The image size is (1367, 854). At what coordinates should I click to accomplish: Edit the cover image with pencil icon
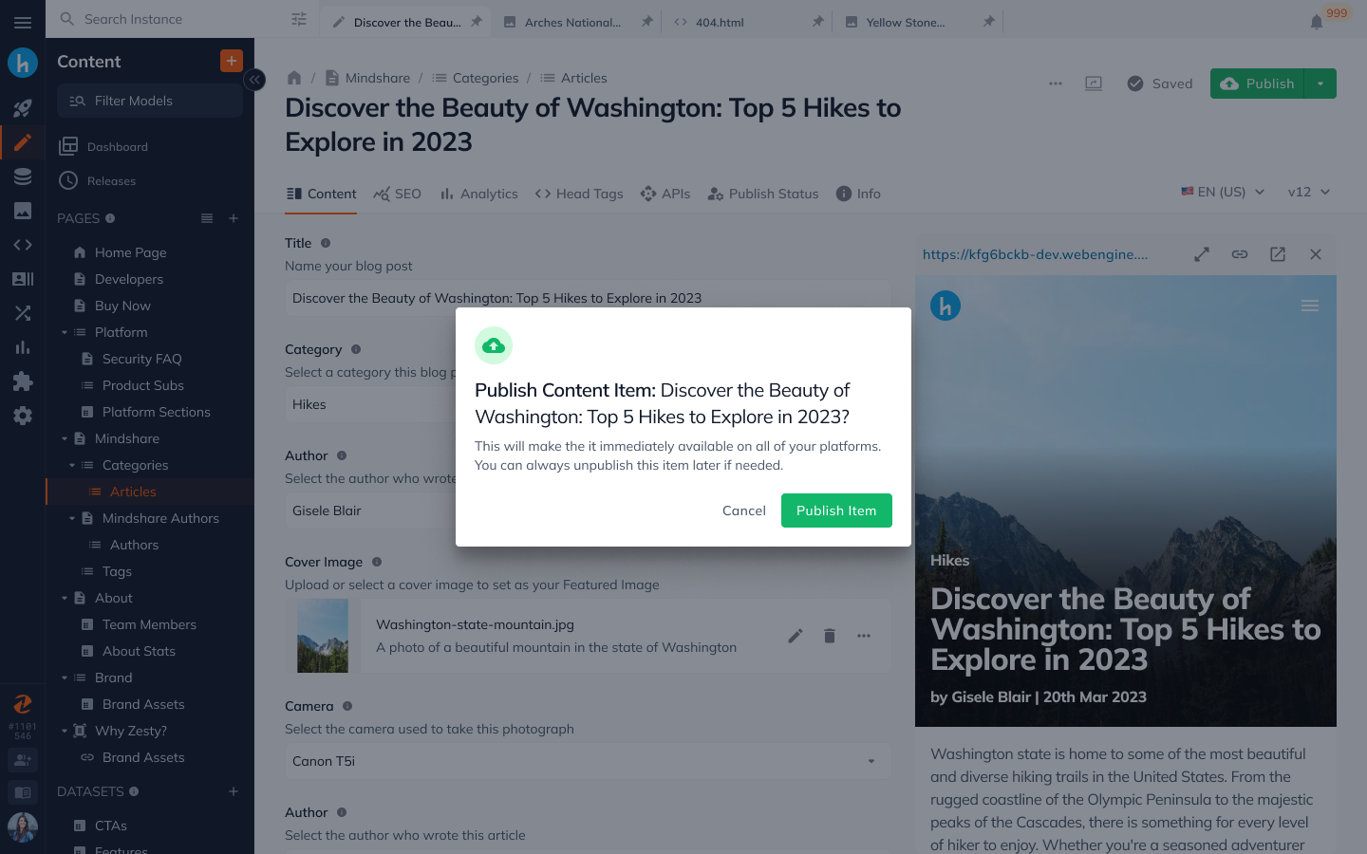[x=796, y=636]
